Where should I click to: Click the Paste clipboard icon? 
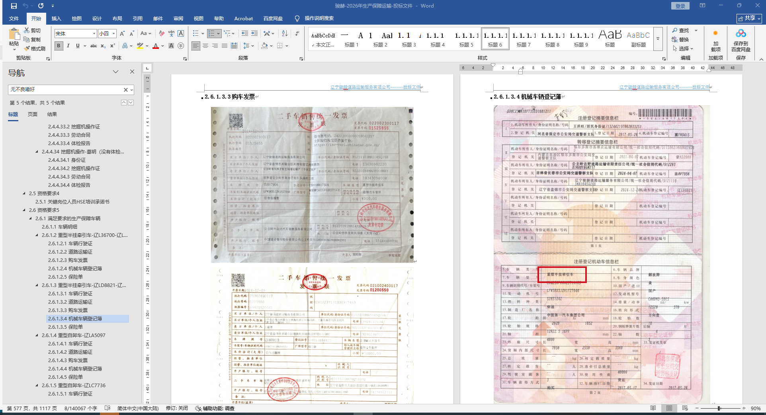[x=14, y=35]
